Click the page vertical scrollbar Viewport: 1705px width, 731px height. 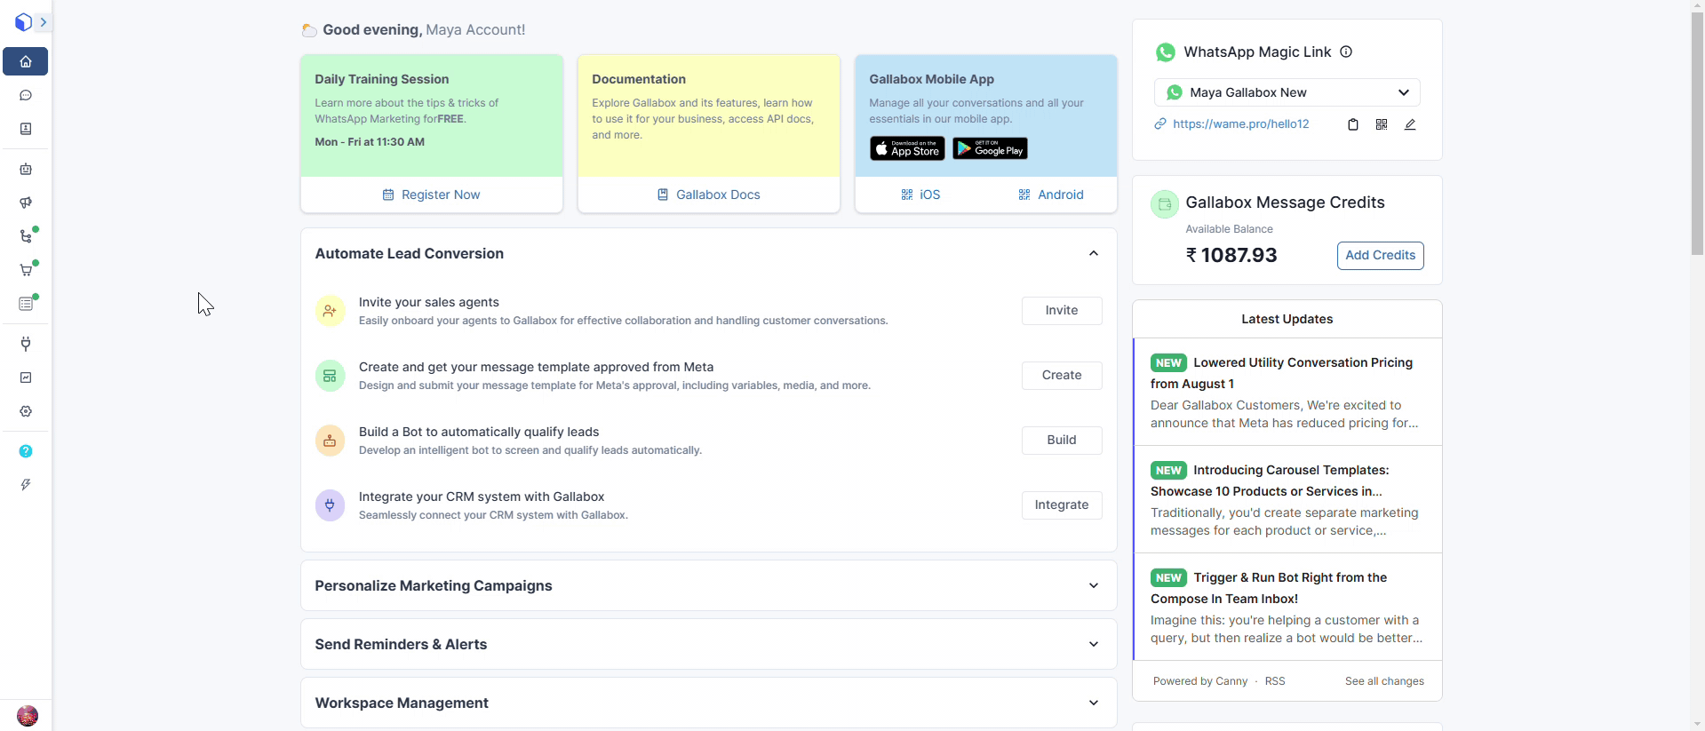click(x=1697, y=133)
